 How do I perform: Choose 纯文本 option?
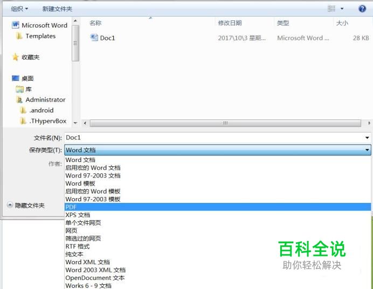tap(218, 254)
